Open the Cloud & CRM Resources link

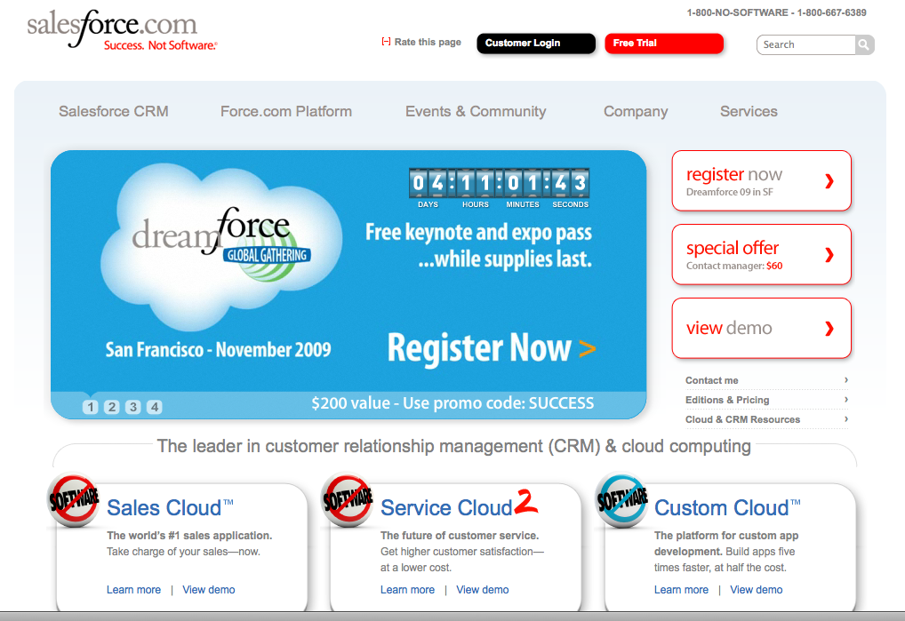point(742,419)
